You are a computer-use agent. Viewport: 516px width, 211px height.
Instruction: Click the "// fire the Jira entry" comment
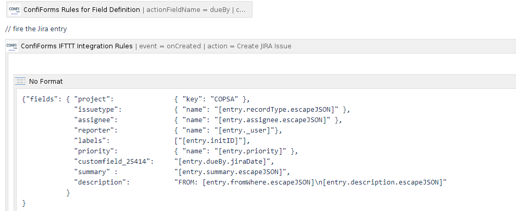(x=36, y=29)
